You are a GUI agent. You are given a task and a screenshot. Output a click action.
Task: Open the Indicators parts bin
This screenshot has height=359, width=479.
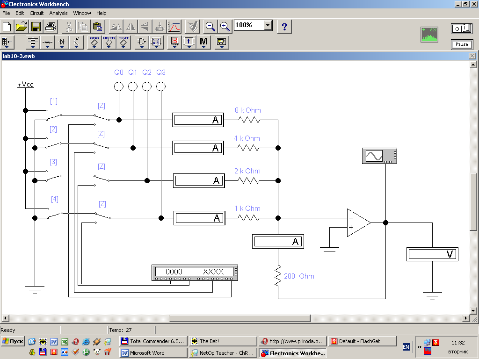pos(174,42)
